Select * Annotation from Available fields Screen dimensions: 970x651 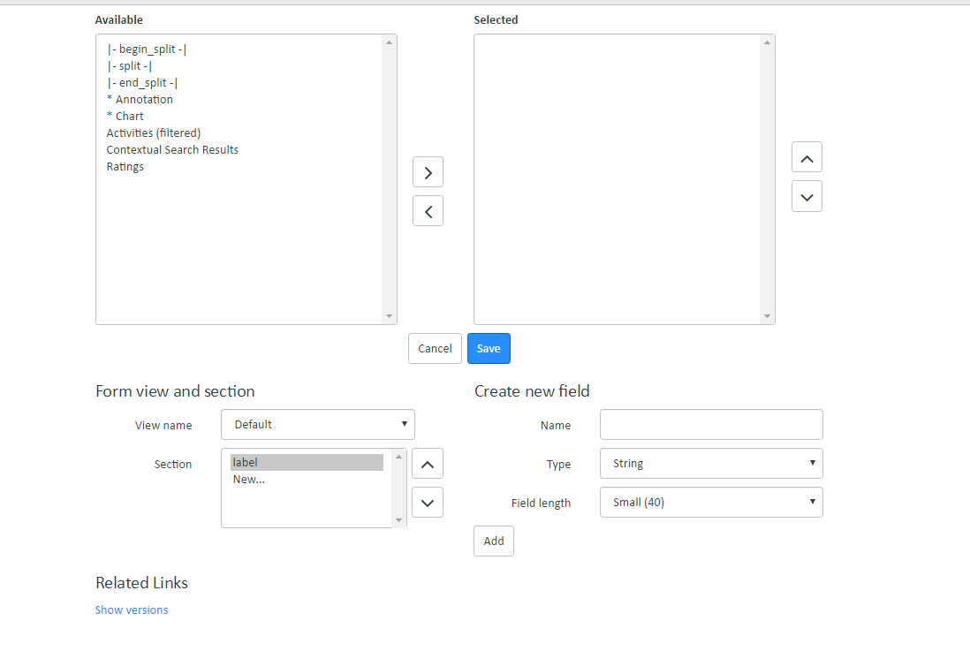pyautogui.click(x=140, y=99)
